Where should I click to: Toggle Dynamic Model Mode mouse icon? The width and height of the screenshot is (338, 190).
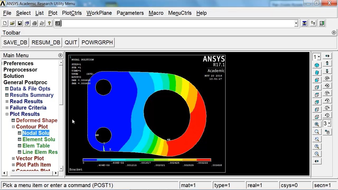click(x=327, y=132)
